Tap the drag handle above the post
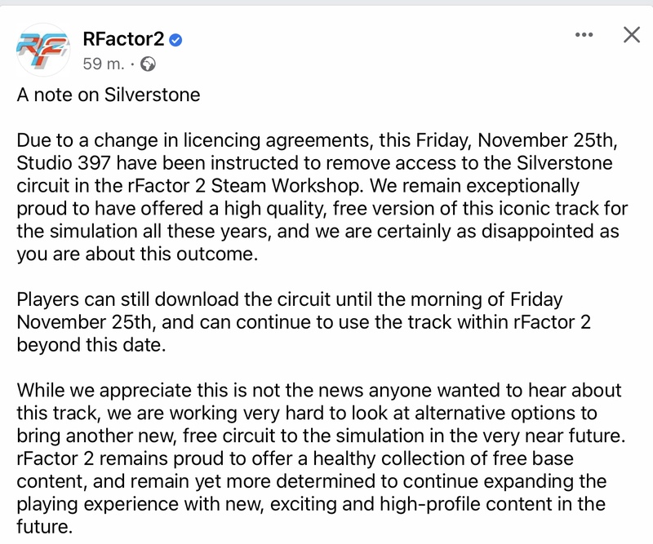The width and height of the screenshot is (653, 544). [x=326, y=2]
